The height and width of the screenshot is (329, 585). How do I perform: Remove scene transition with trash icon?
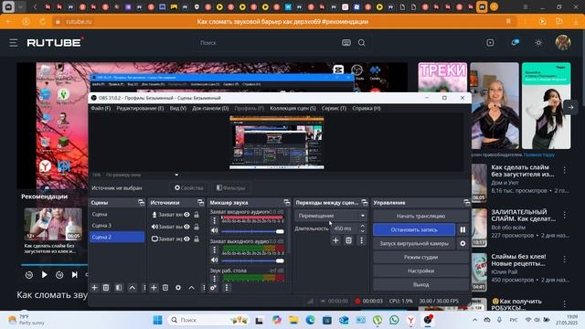click(x=348, y=240)
